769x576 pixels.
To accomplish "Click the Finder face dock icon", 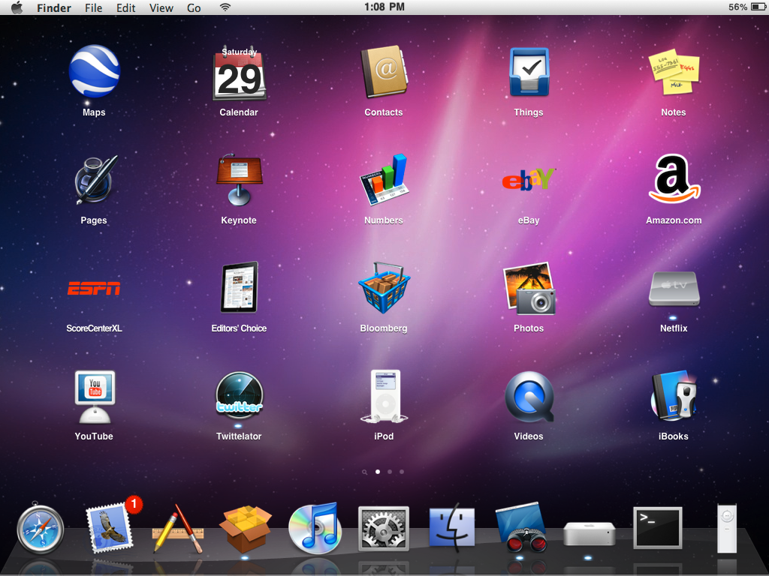I will tap(452, 528).
